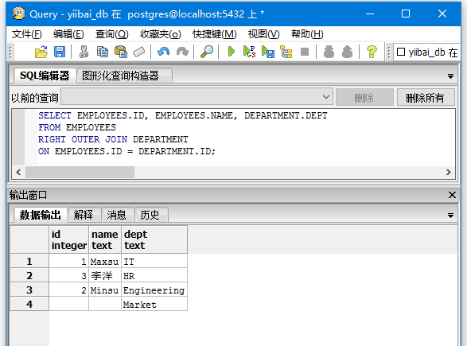Click the Save file floppy icon
467x346 pixels.
(x=60, y=52)
